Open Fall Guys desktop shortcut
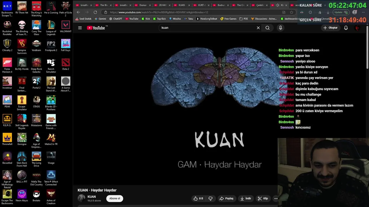The image size is (369, 207). coord(66,45)
